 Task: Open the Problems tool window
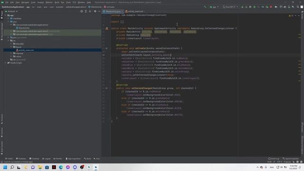[x=21, y=159]
